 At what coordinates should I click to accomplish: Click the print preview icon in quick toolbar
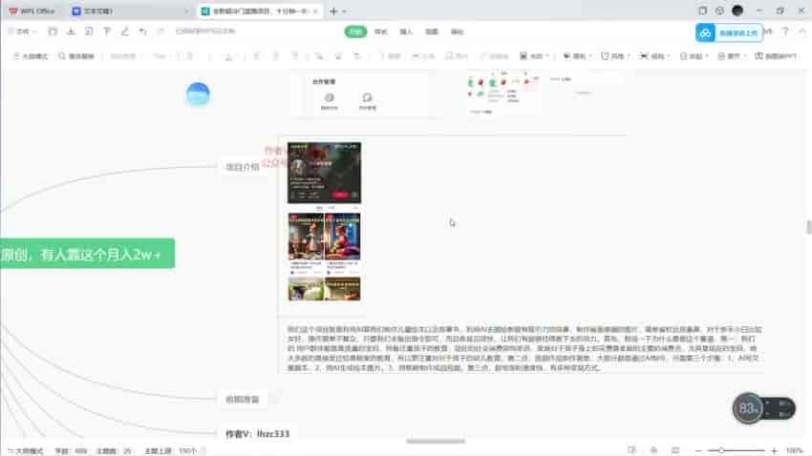tap(89, 31)
